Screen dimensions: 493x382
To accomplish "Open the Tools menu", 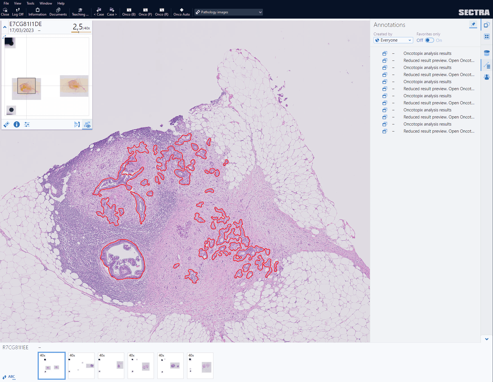I will [30, 3].
